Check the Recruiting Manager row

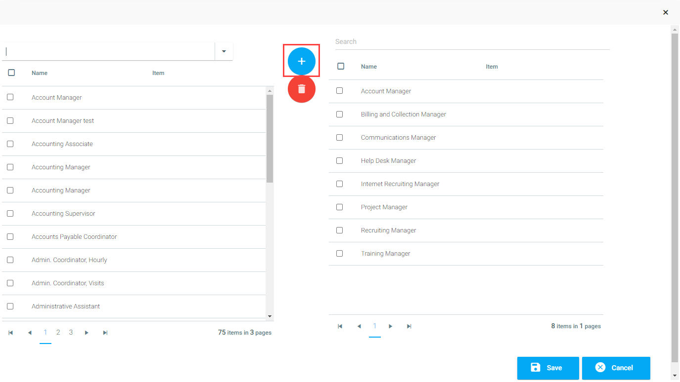click(x=339, y=230)
